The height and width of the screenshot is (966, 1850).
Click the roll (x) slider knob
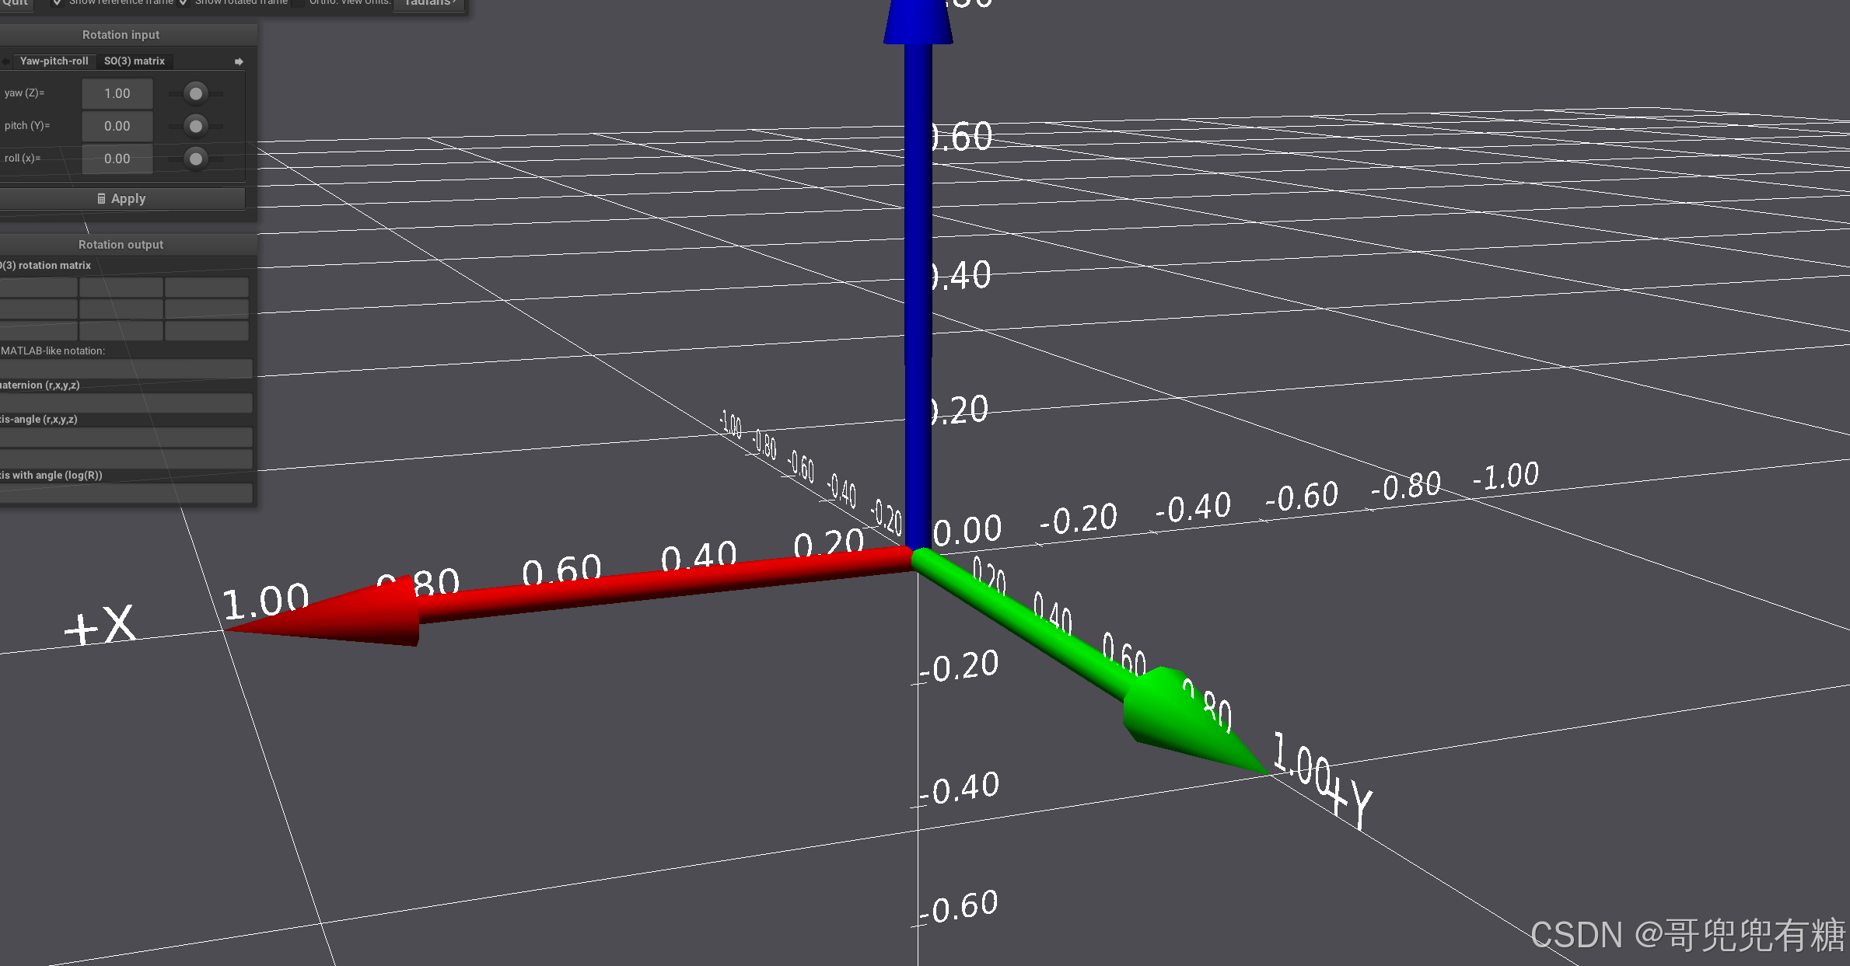pyautogui.click(x=196, y=159)
